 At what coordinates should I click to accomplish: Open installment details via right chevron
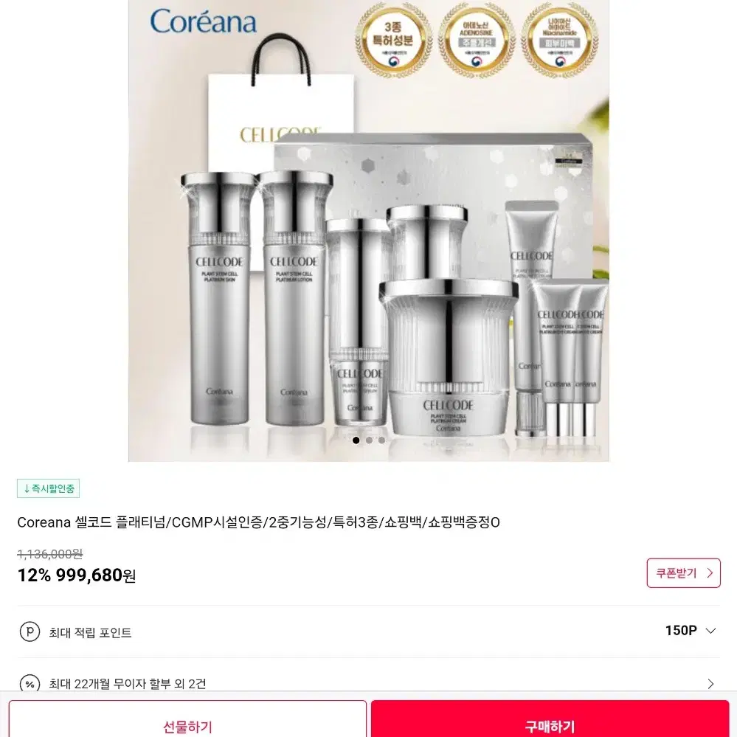coord(710,684)
